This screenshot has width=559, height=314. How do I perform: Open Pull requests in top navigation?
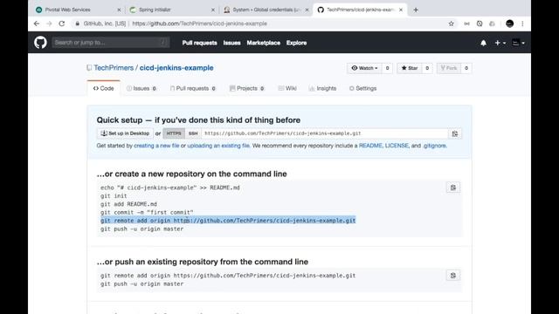coord(199,43)
